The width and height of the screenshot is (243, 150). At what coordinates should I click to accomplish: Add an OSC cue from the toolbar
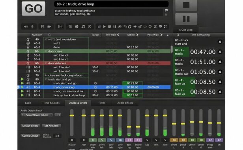[x=70, y=27]
